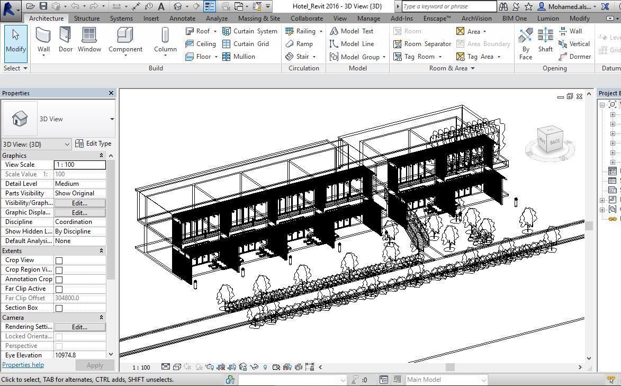Click the Open file icon in quick access toolbar

click(x=31, y=6)
